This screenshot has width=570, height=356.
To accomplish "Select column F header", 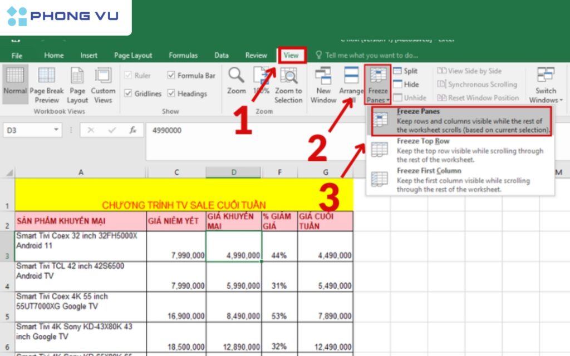I will [279, 172].
